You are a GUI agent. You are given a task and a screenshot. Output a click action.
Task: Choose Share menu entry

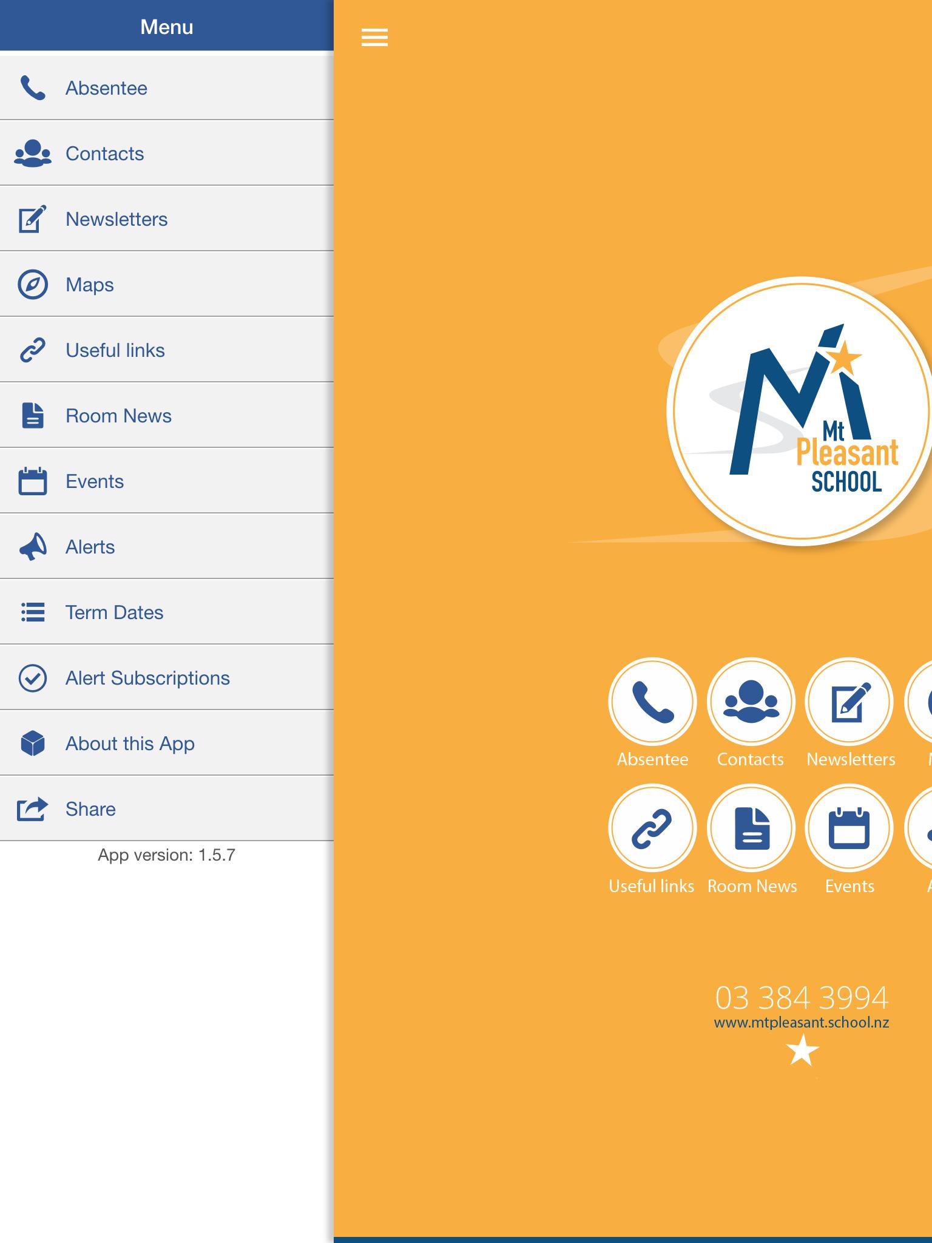point(167,809)
